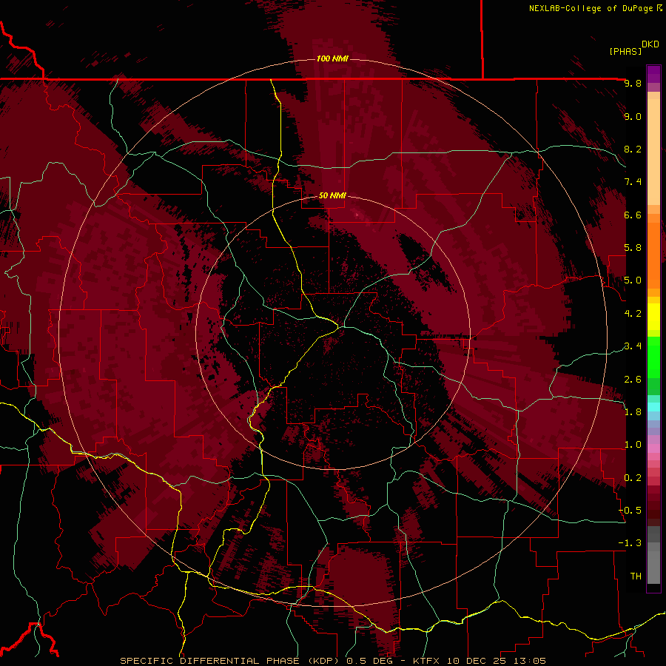Click the 9.8 value on the color scale
The width and height of the screenshot is (666, 666).
[633, 83]
